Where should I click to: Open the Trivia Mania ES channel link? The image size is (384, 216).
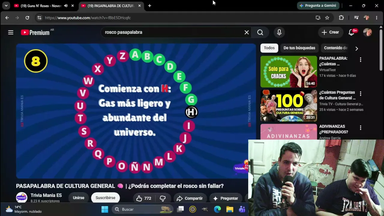click(x=46, y=195)
